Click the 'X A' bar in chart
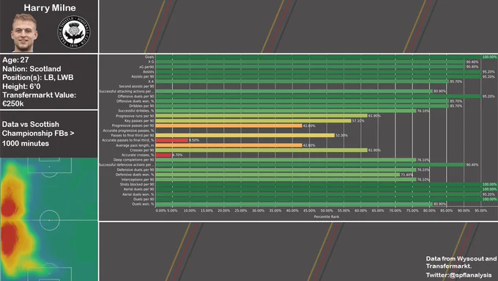The width and height of the screenshot is (498, 281). pos(302,81)
